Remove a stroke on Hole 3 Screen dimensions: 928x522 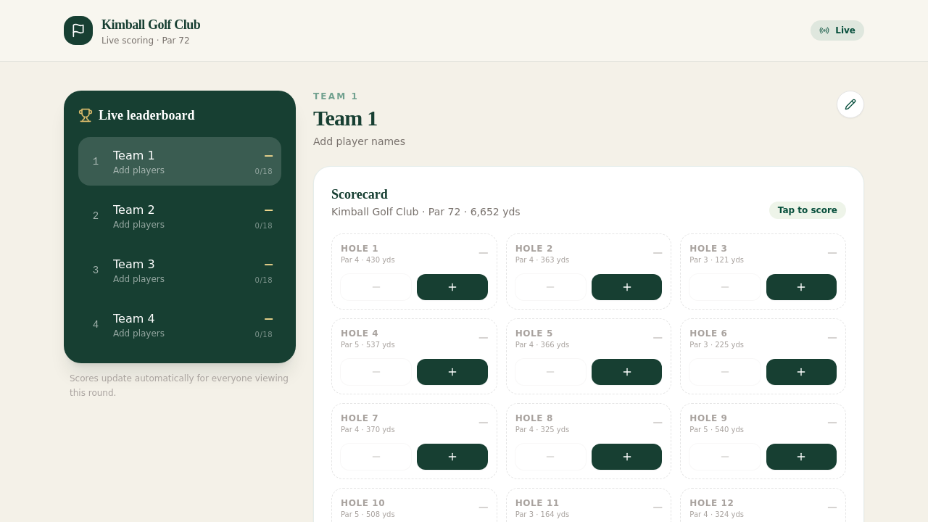(x=725, y=287)
